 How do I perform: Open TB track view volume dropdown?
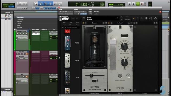pyautogui.click(x=22, y=79)
